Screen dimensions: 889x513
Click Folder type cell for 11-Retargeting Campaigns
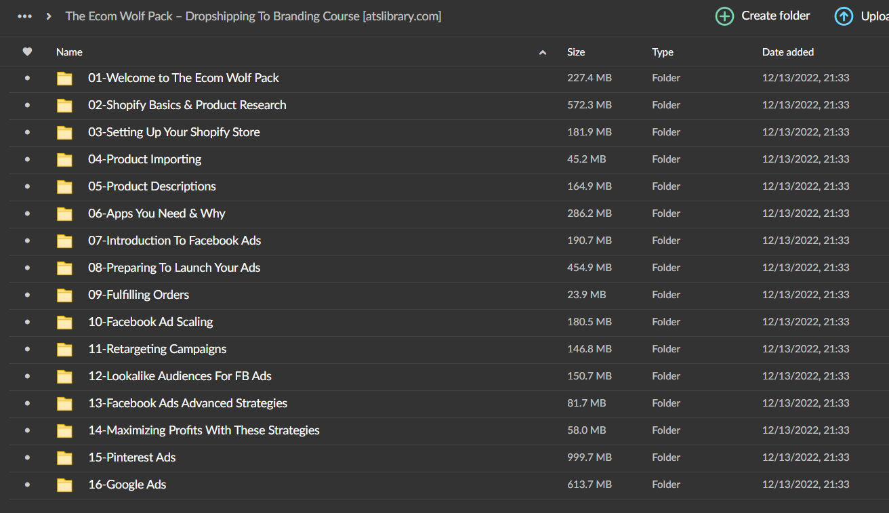(666, 349)
